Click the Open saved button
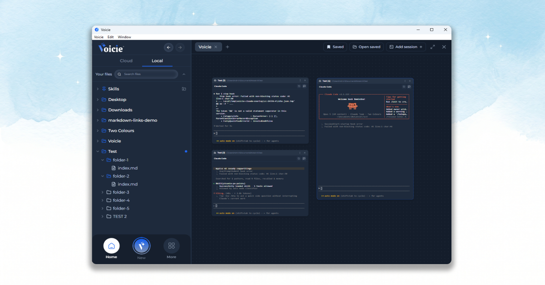Viewport: 545px width, 285px height. pos(367,47)
